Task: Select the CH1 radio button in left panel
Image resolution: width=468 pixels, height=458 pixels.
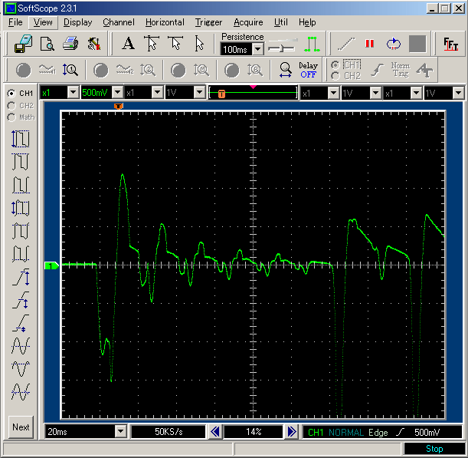Action: click(x=11, y=93)
